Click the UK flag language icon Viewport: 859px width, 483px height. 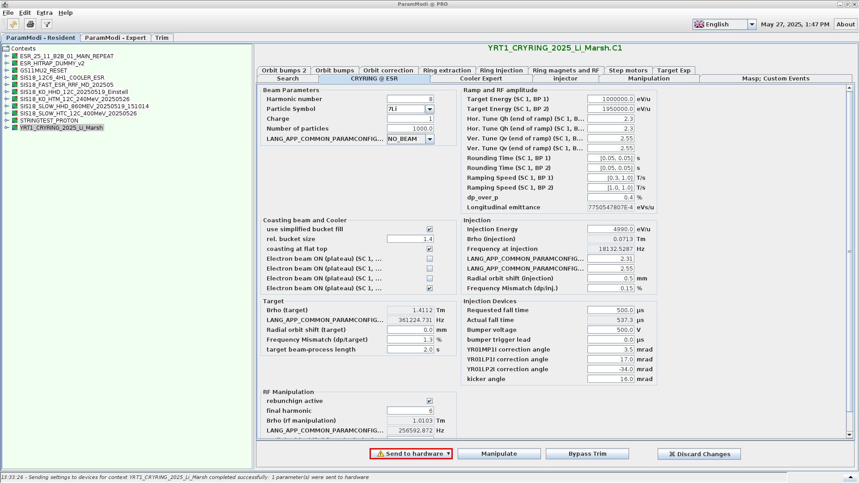(699, 25)
